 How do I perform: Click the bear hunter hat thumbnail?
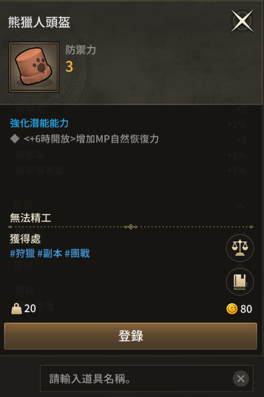coord(34,67)
